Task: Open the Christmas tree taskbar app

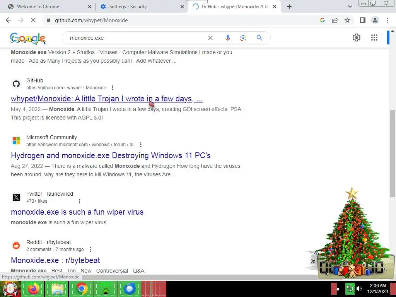Action: click(x=105, y=288)
